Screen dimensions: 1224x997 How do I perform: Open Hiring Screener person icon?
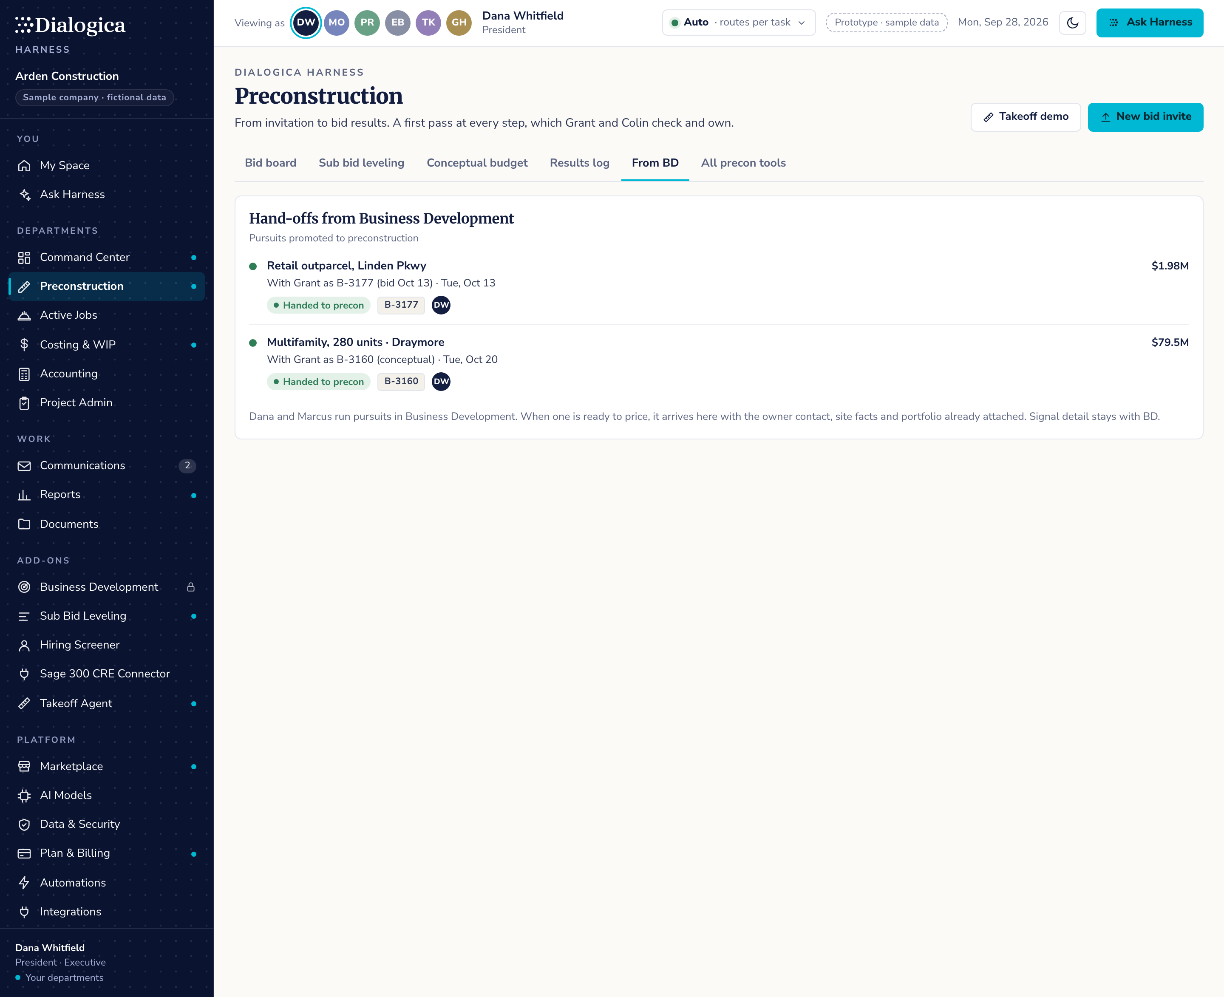pyautogui.click(x=24, y=645)
